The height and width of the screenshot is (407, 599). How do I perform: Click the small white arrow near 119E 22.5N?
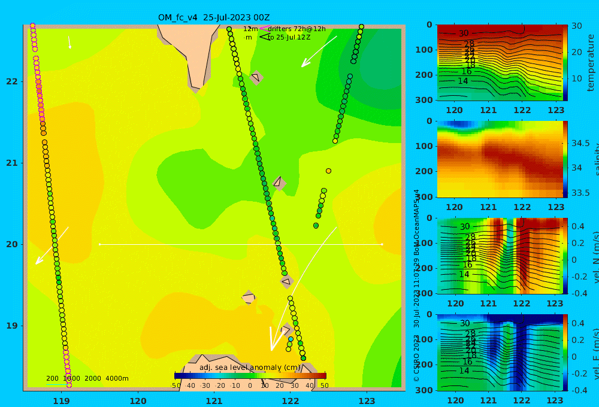(69, 42)
